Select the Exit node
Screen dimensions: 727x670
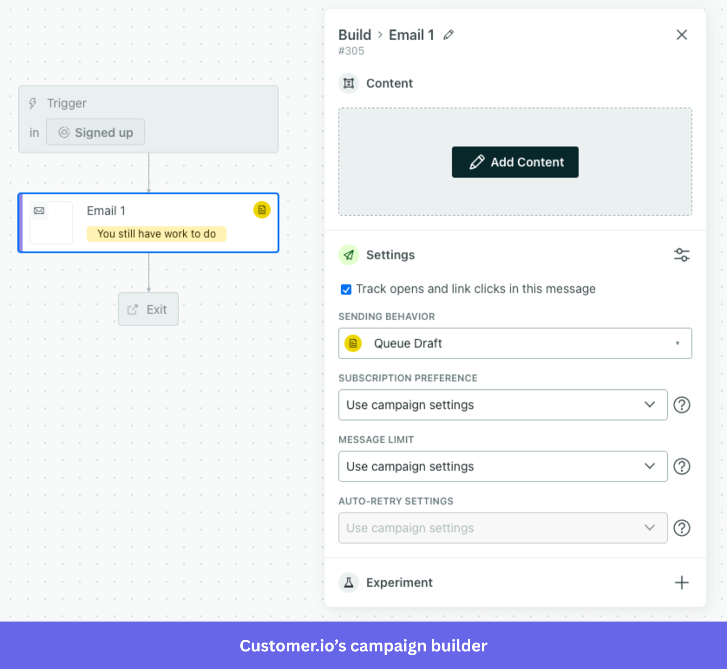click(x=148, y=309)
